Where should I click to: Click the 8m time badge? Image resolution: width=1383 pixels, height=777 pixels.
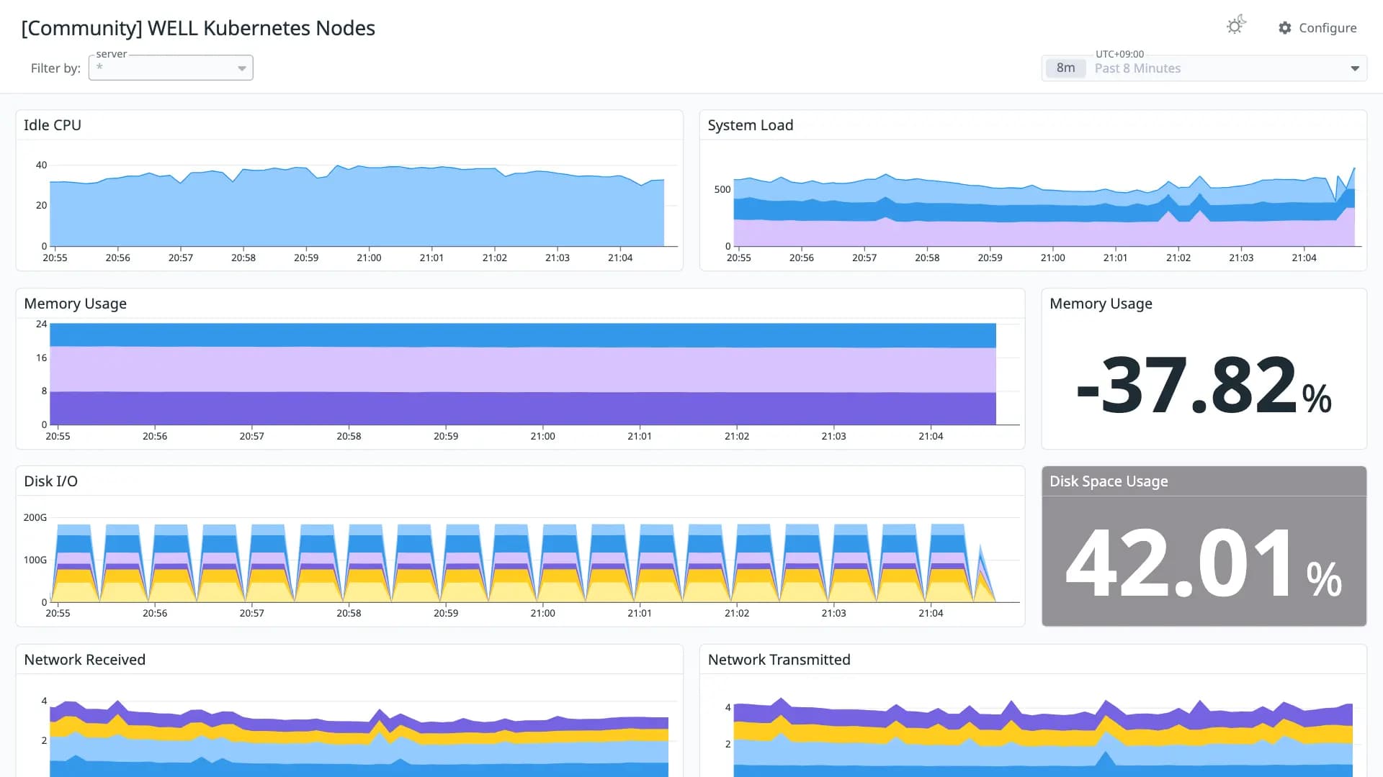coord(1065,68)
